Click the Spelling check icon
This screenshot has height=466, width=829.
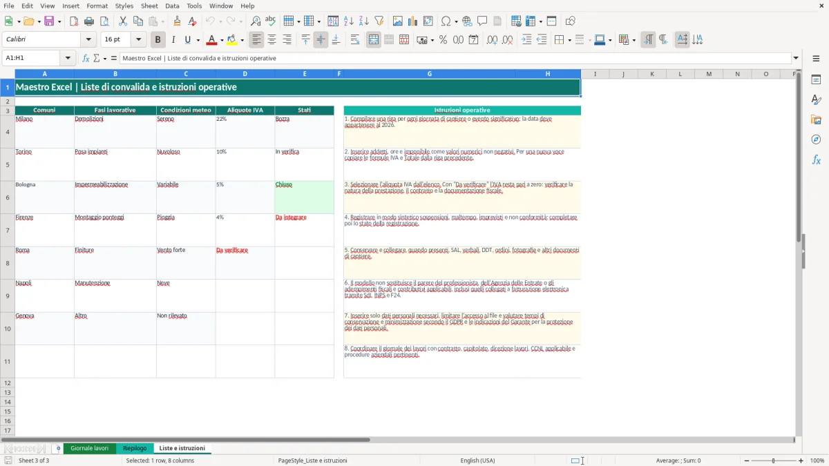click(x=271, y=21)
